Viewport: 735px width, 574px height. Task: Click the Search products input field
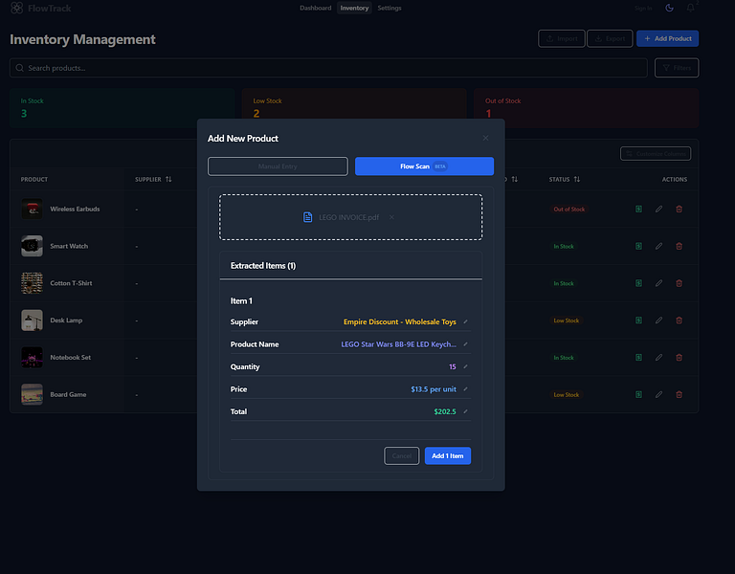coord(328,68)
